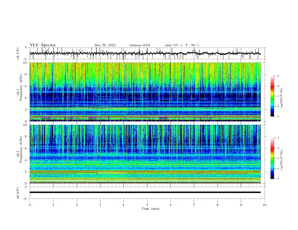This screenshot has width=298, height=230.
Task: Click the time axis tick label "6"
Action: [170, 205]
